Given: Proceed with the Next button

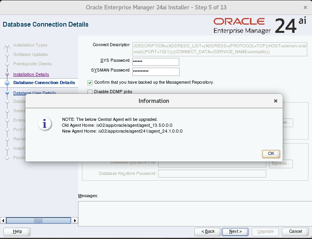Looking at the screenshot, I should 235,232.
